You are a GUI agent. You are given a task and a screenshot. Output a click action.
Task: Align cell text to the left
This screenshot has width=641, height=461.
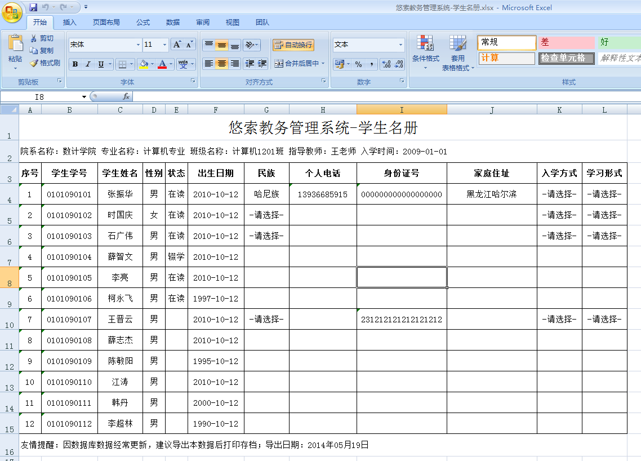click(209, 64)
